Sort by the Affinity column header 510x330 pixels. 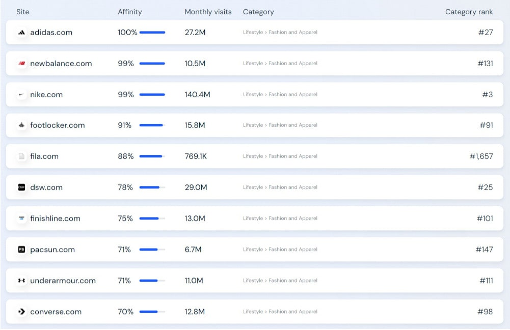pyautogui.click(x=130, y=12)
